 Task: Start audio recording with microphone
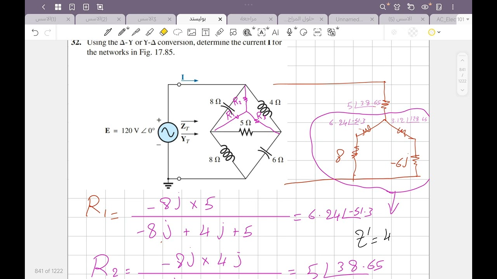pyautogui.click(x=290, y=32)
